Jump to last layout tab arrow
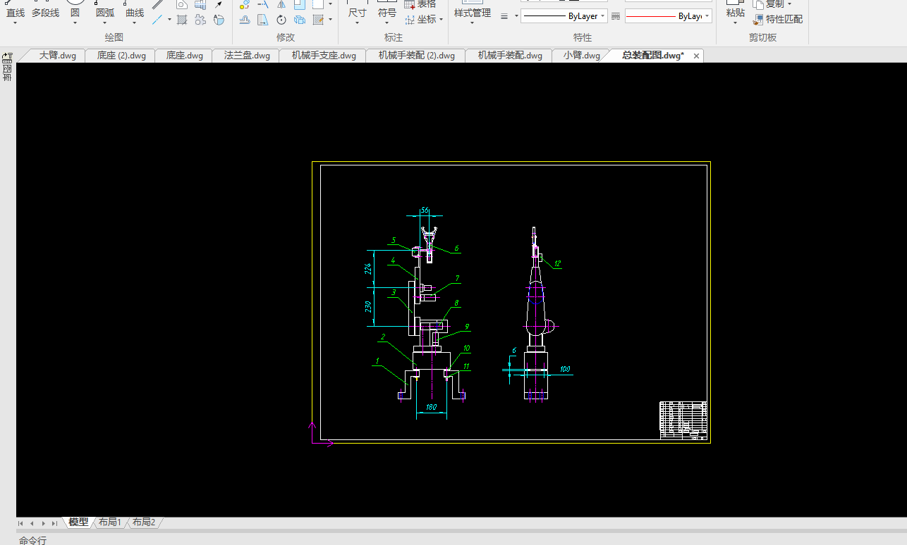The height and width of the screenshot is (545, 907). (54, 523)
